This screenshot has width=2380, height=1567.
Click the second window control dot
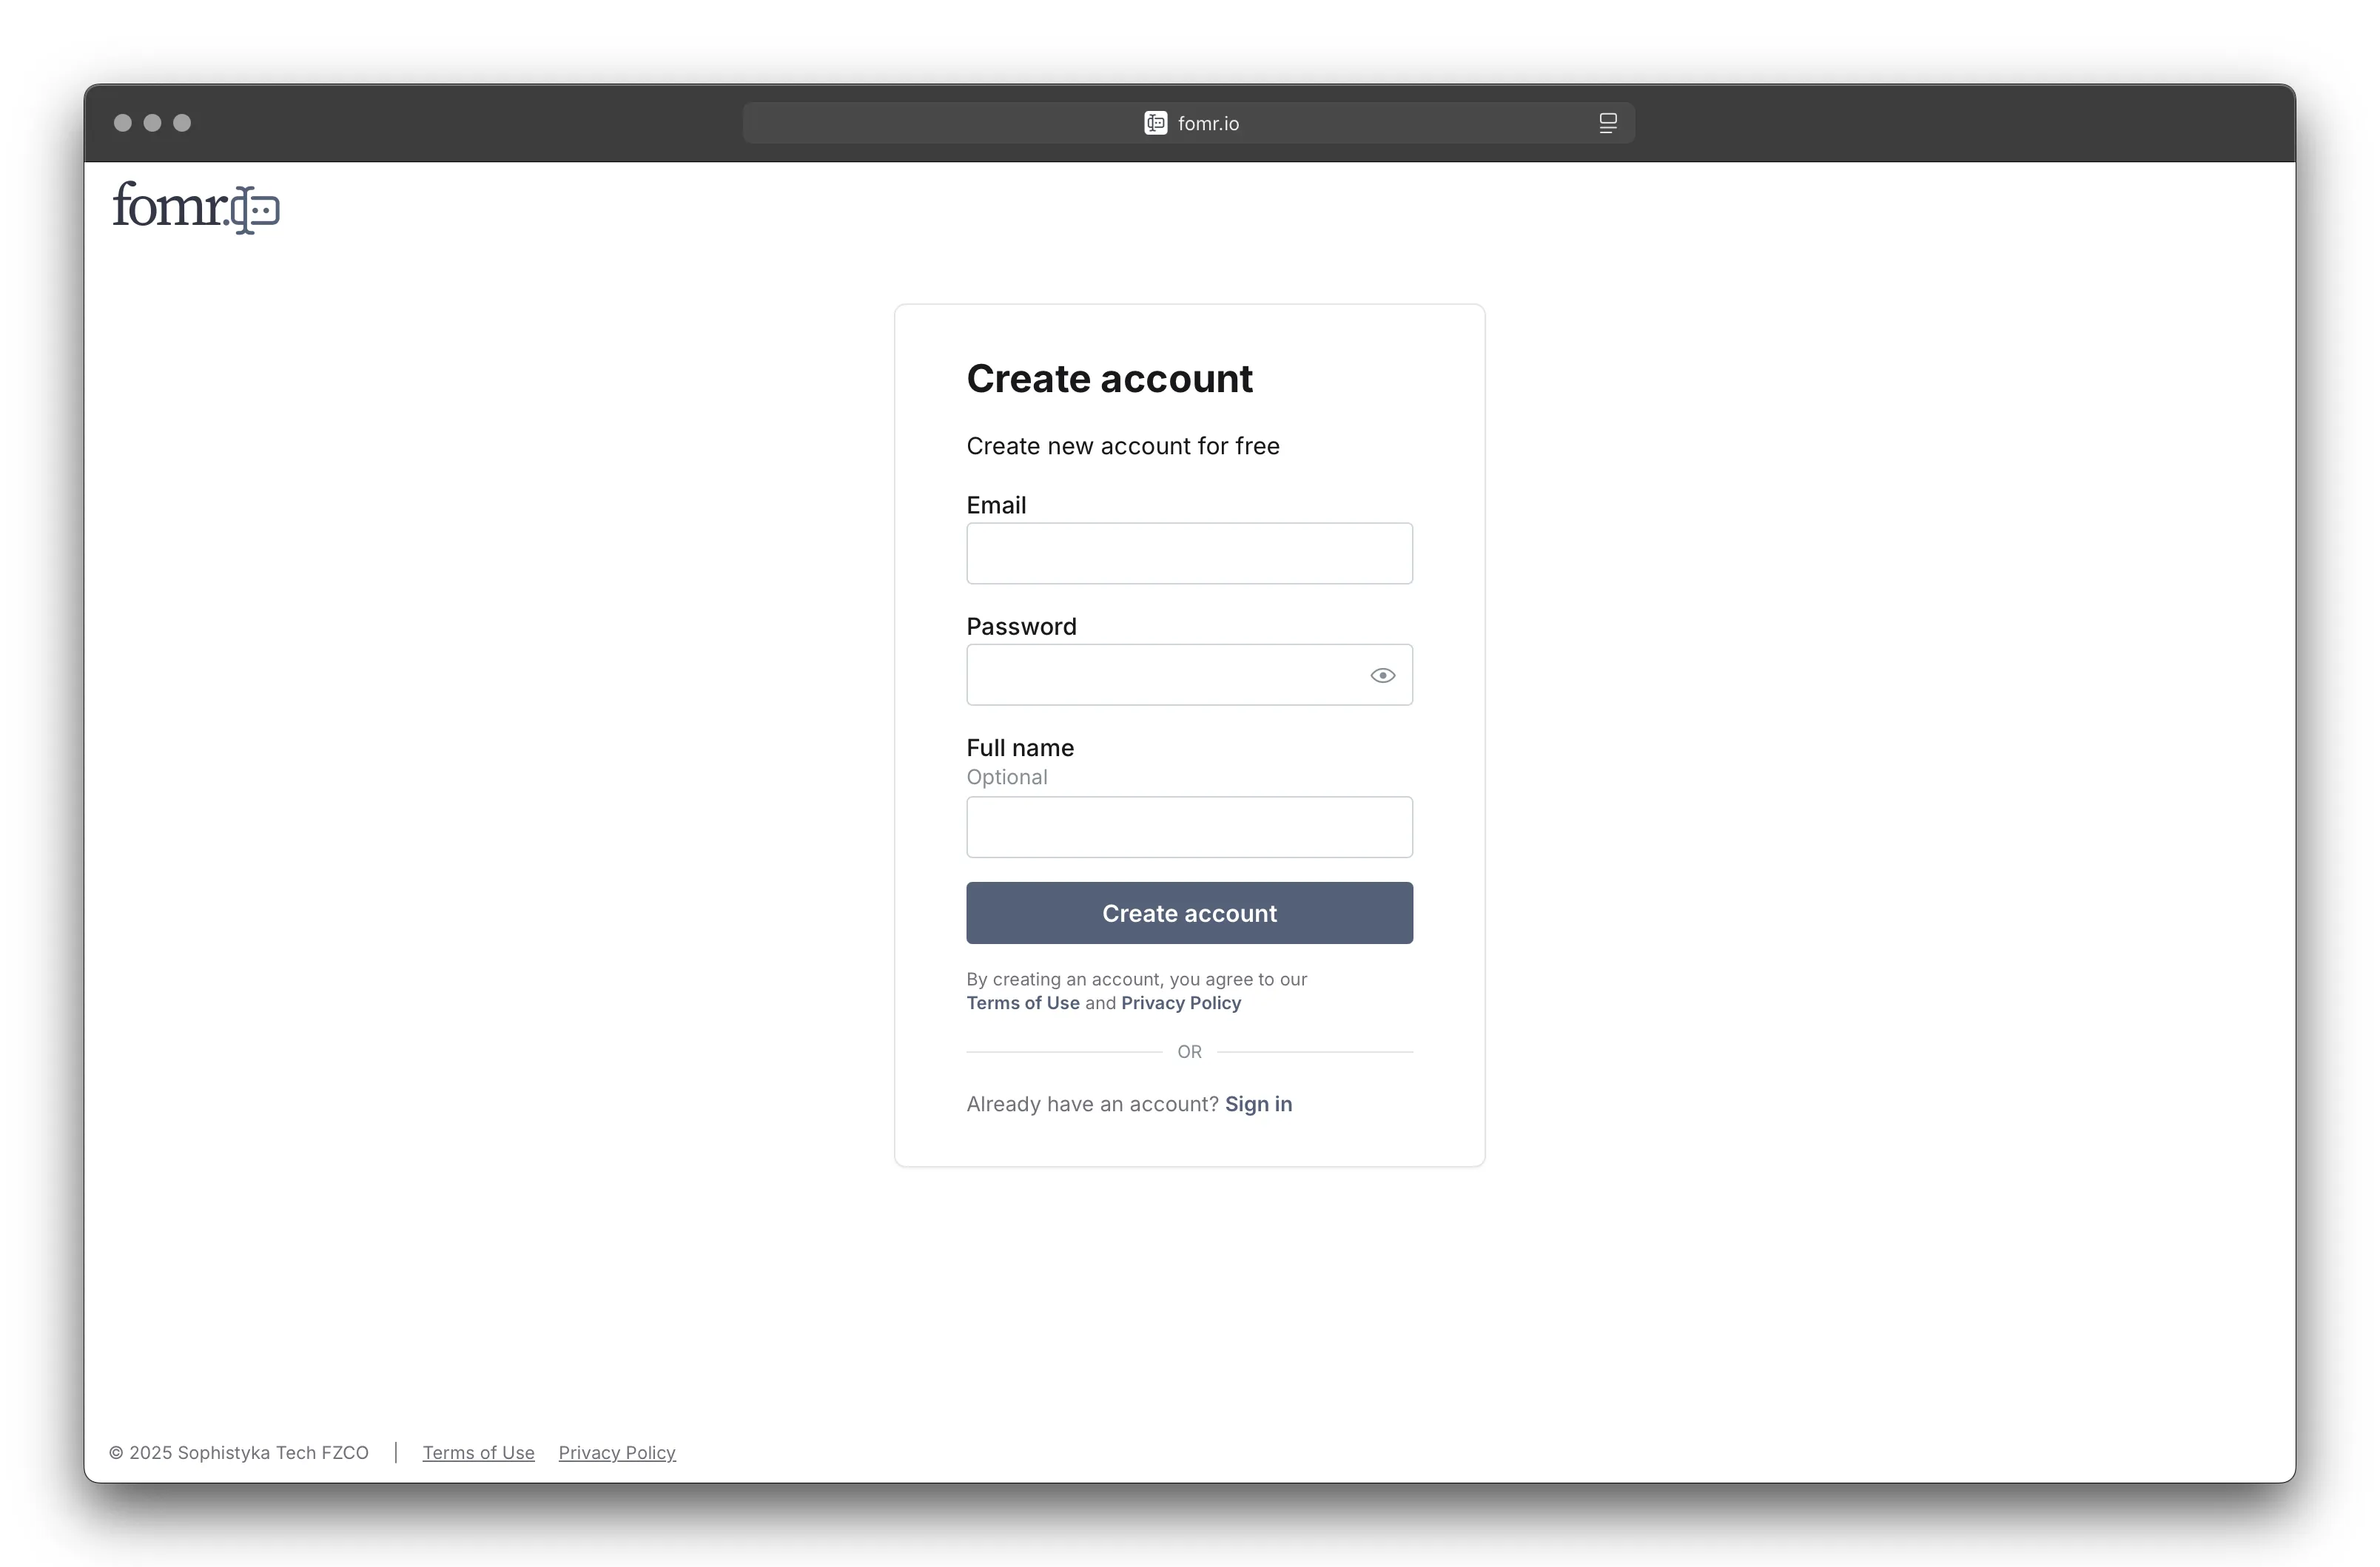pyautogui.click(x=152, y=123)
